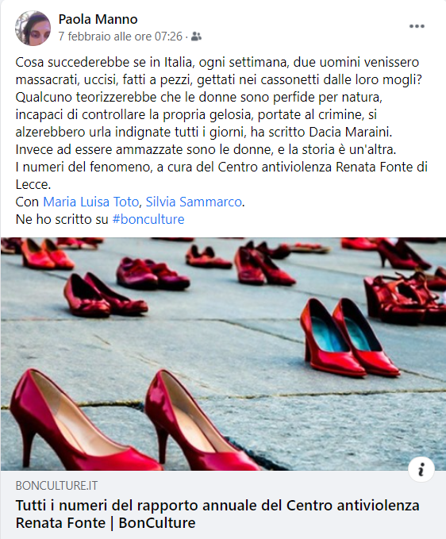Click the BONCULTURE.IT source domain label
This screenshot has height=539, width=446.
click(56, 486)
